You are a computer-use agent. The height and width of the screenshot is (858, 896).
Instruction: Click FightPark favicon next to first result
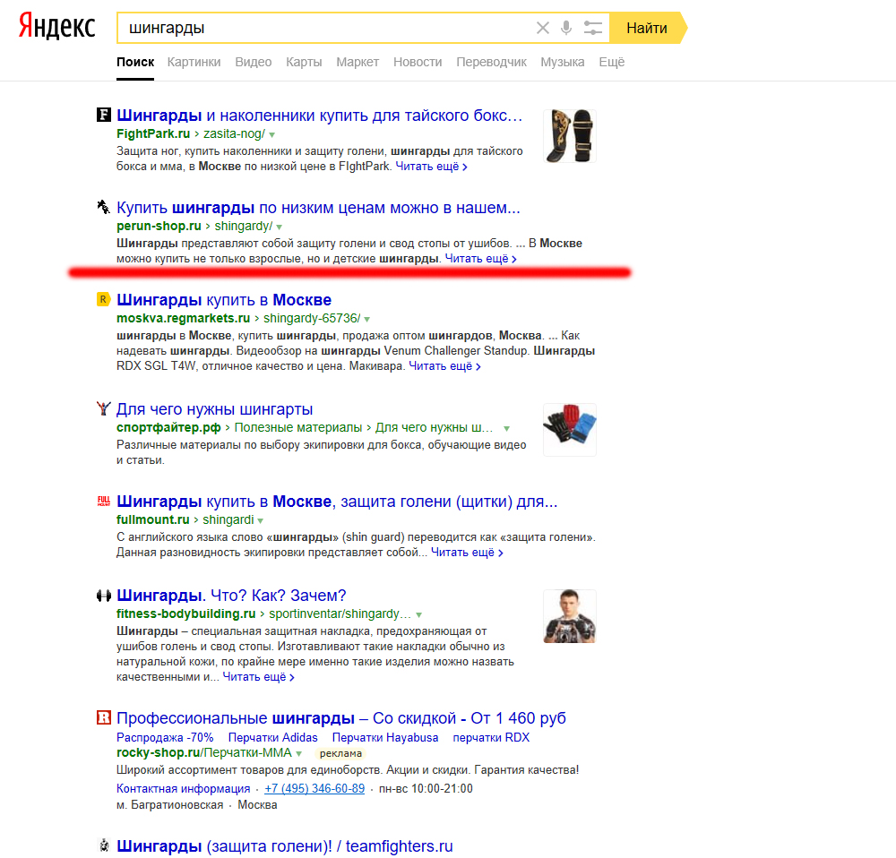[103, 115]
